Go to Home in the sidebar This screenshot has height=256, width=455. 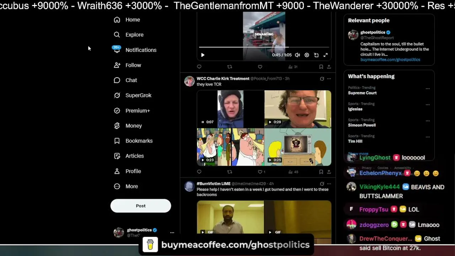127,20
